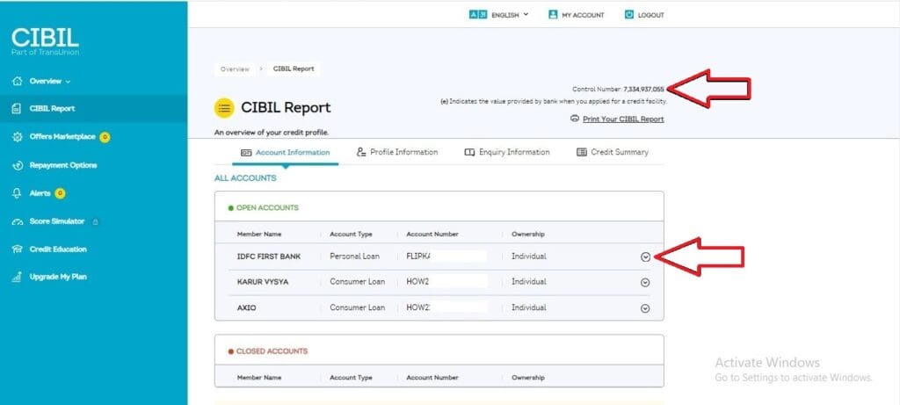
Task: Click Personal Loan account type cell
Action: [354, 257]
